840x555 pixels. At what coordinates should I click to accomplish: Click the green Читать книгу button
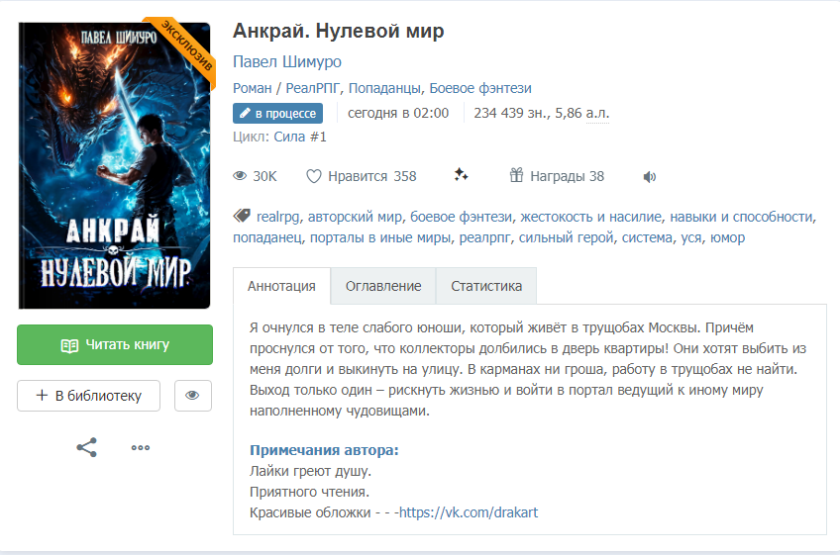coord(115,344)
